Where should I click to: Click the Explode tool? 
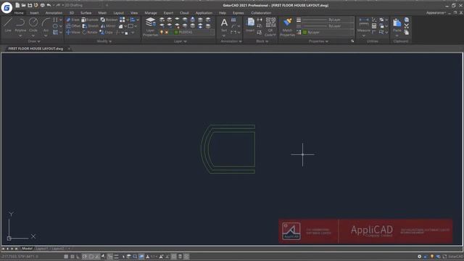coord(90,20)
